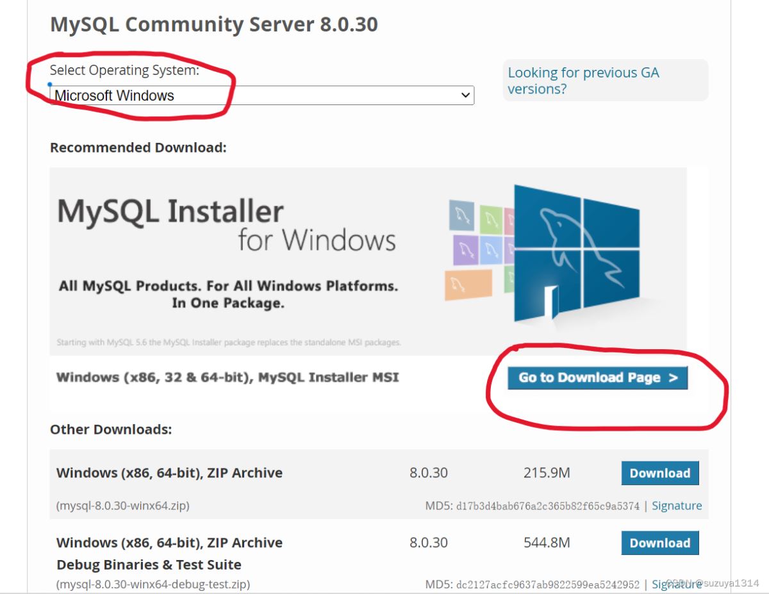Open the Looking for previous GA versions link

[x=583, y=80]
